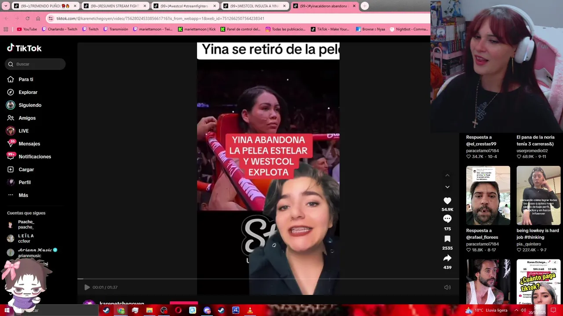Open the Charlando - Twitch bookmark

(59, 29)
